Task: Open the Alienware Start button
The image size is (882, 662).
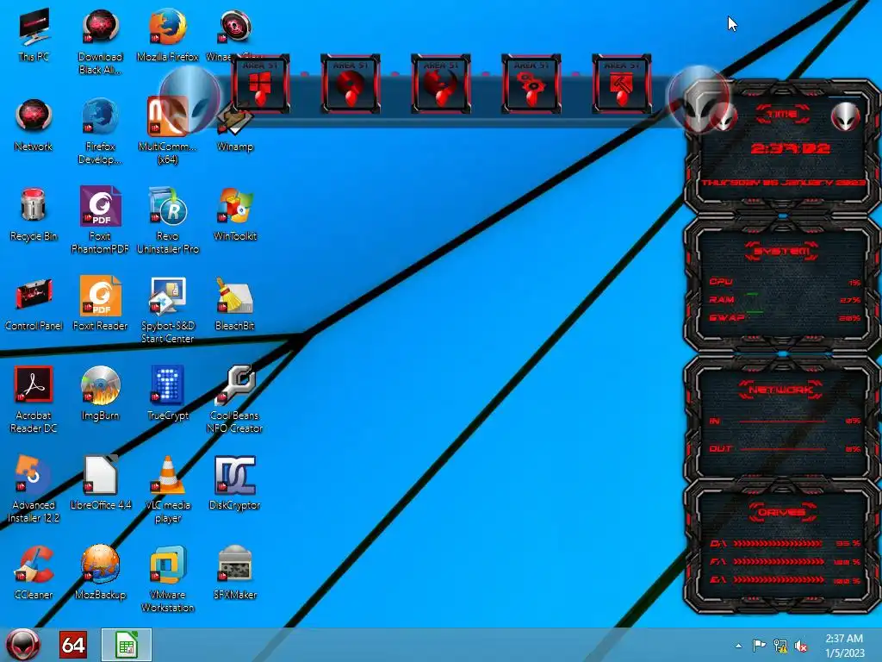Action: [x=22, y=645]
